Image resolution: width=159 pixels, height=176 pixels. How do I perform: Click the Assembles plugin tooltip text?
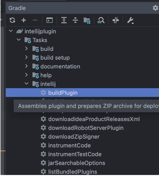pos(88,106)
